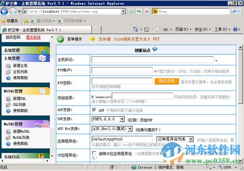
Task: Open the 页面(P) menu
Action: pyautogui.click(x=183, y=29)
